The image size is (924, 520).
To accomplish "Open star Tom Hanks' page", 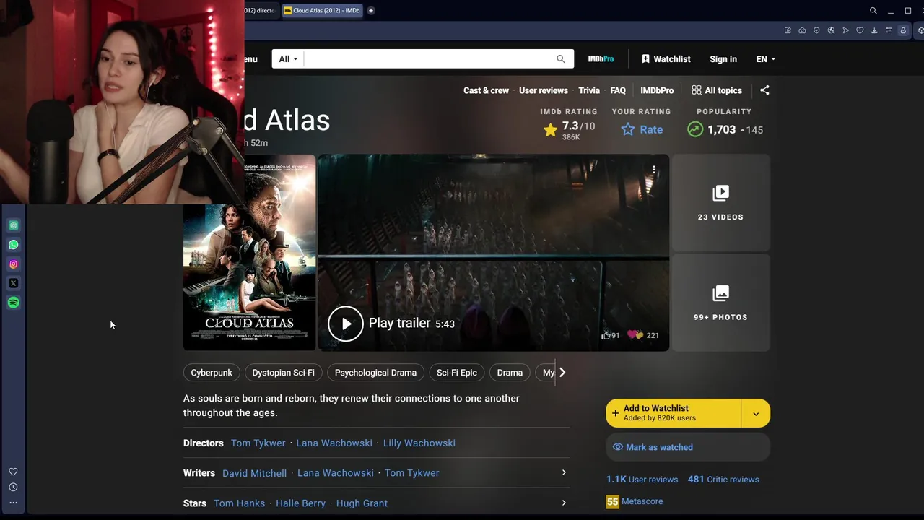I will pos(239,503).
